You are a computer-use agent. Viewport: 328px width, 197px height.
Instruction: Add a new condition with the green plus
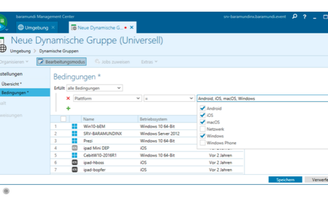click(68, 109)
